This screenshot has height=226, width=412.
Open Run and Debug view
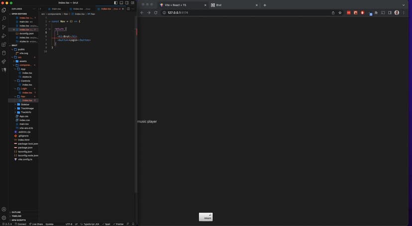coord(4,36)
